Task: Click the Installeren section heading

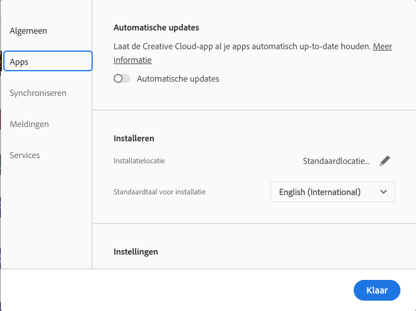Action: (134, 138)
